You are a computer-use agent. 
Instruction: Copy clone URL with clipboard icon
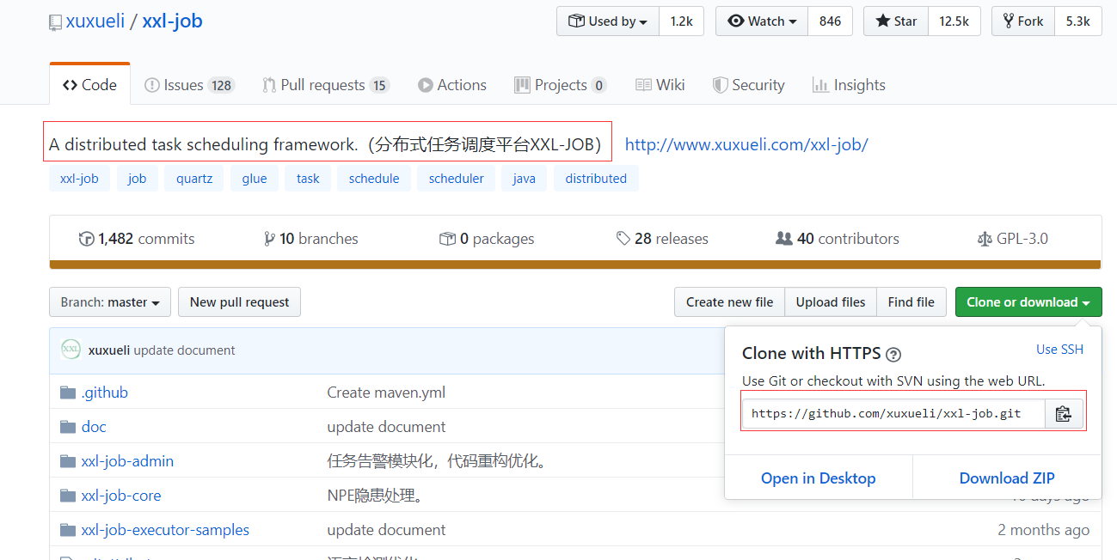[x=1064, y=413]
